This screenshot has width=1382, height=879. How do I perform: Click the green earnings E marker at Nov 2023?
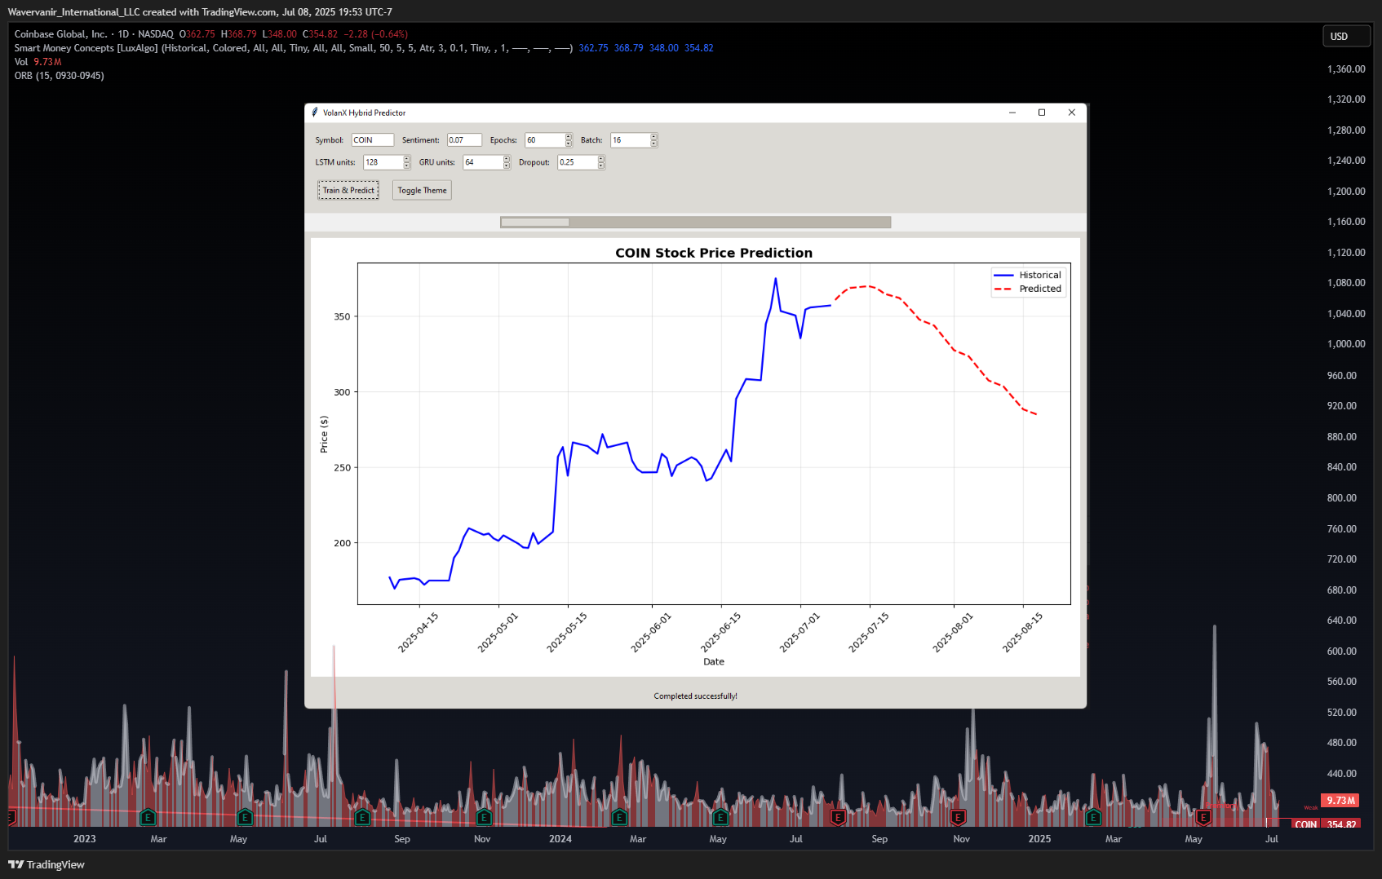point(484,817)
